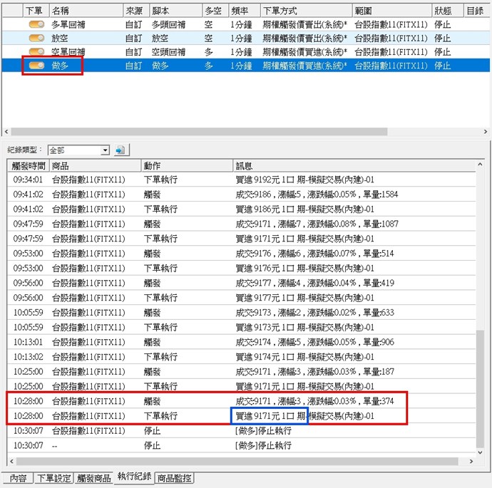Image resolution: width=492 pixels, height=488 pixels.
Task: Toggle the 多單回補 order switch
Action: pos(36,24)
